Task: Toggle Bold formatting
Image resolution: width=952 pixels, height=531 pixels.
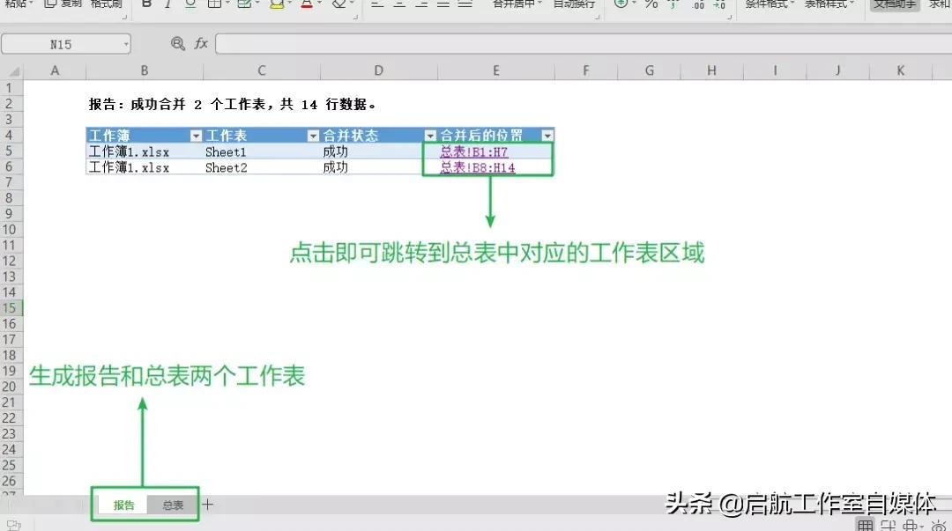Action: point(147,4)
